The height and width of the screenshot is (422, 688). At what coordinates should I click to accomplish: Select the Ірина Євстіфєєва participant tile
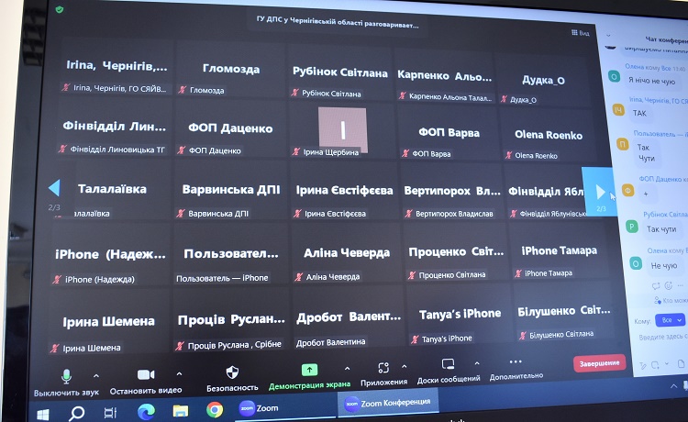pos(344,193)
